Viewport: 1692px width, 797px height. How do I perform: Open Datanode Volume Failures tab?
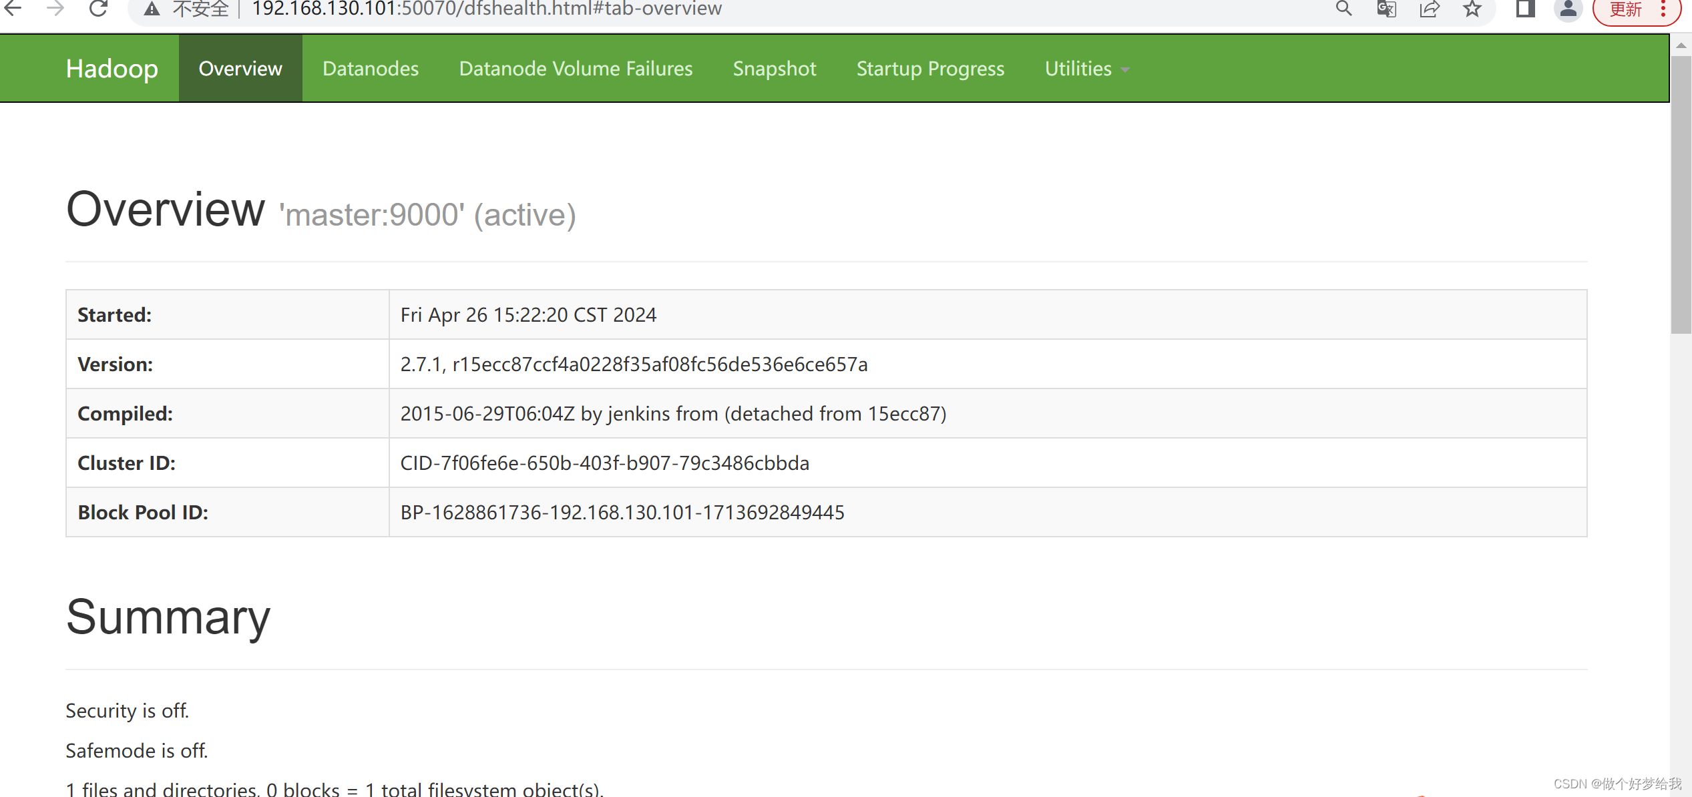pos(576,68)
